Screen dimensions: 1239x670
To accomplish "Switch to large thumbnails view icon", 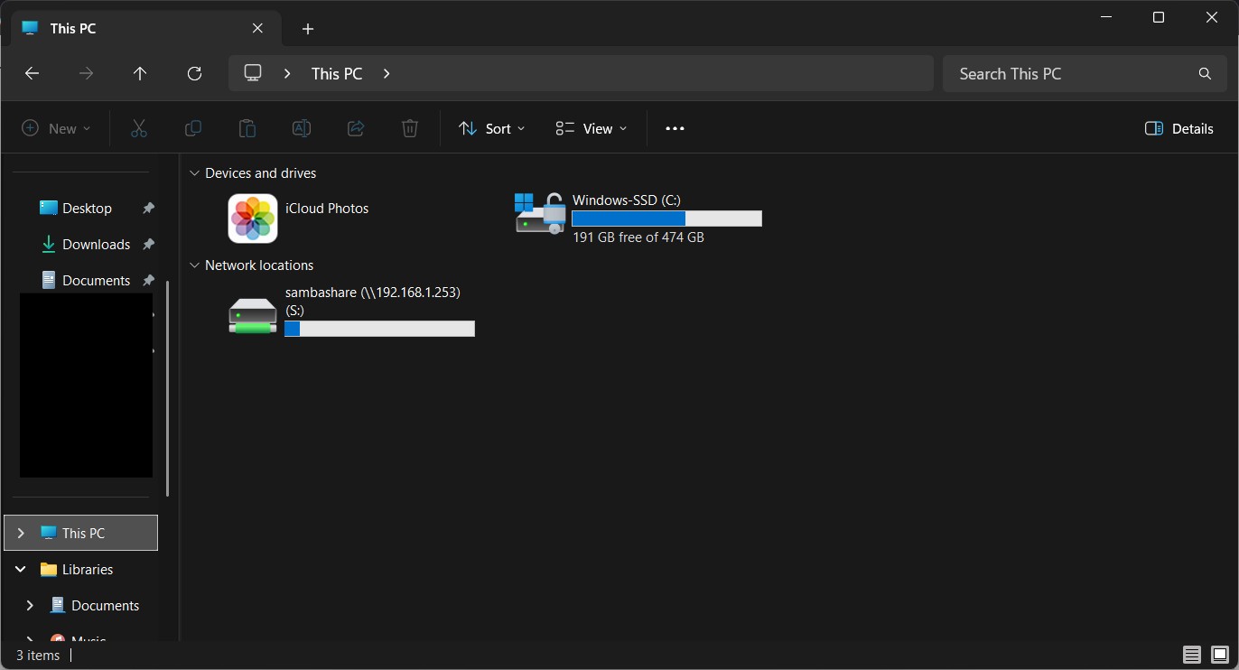I will [x=1220, y=655].
